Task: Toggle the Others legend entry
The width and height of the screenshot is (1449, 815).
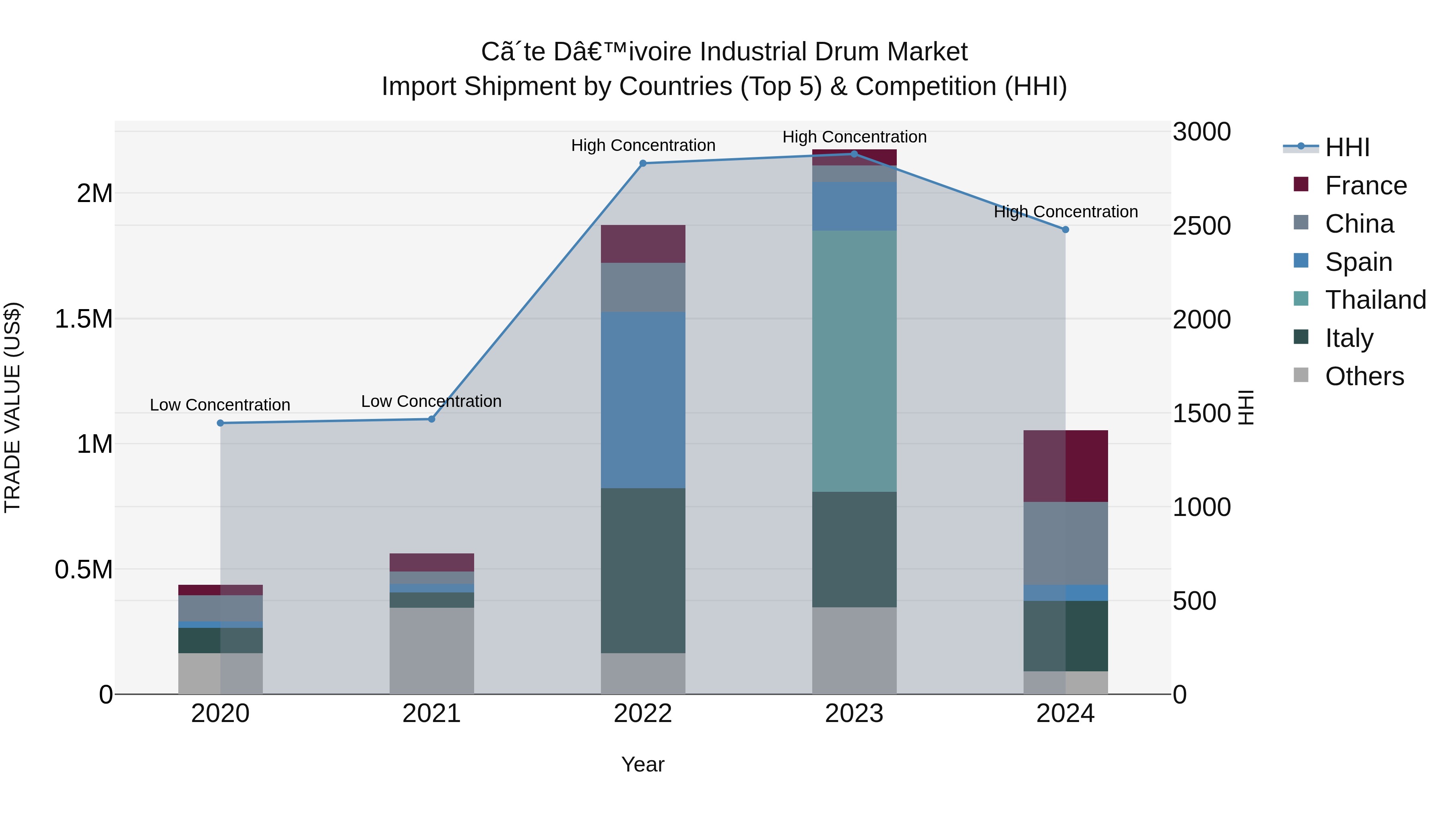Action: click(1348, 376)
